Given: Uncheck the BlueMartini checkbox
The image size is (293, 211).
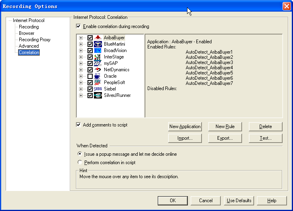Looking at the screenshot, I should click(x=90, y=44).
